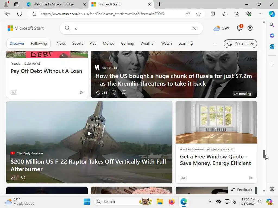Image resolution: width=278 pixels, height=208 pixels.
Task: Open Get a Free Window Quote ad
Action: point(215,160)
